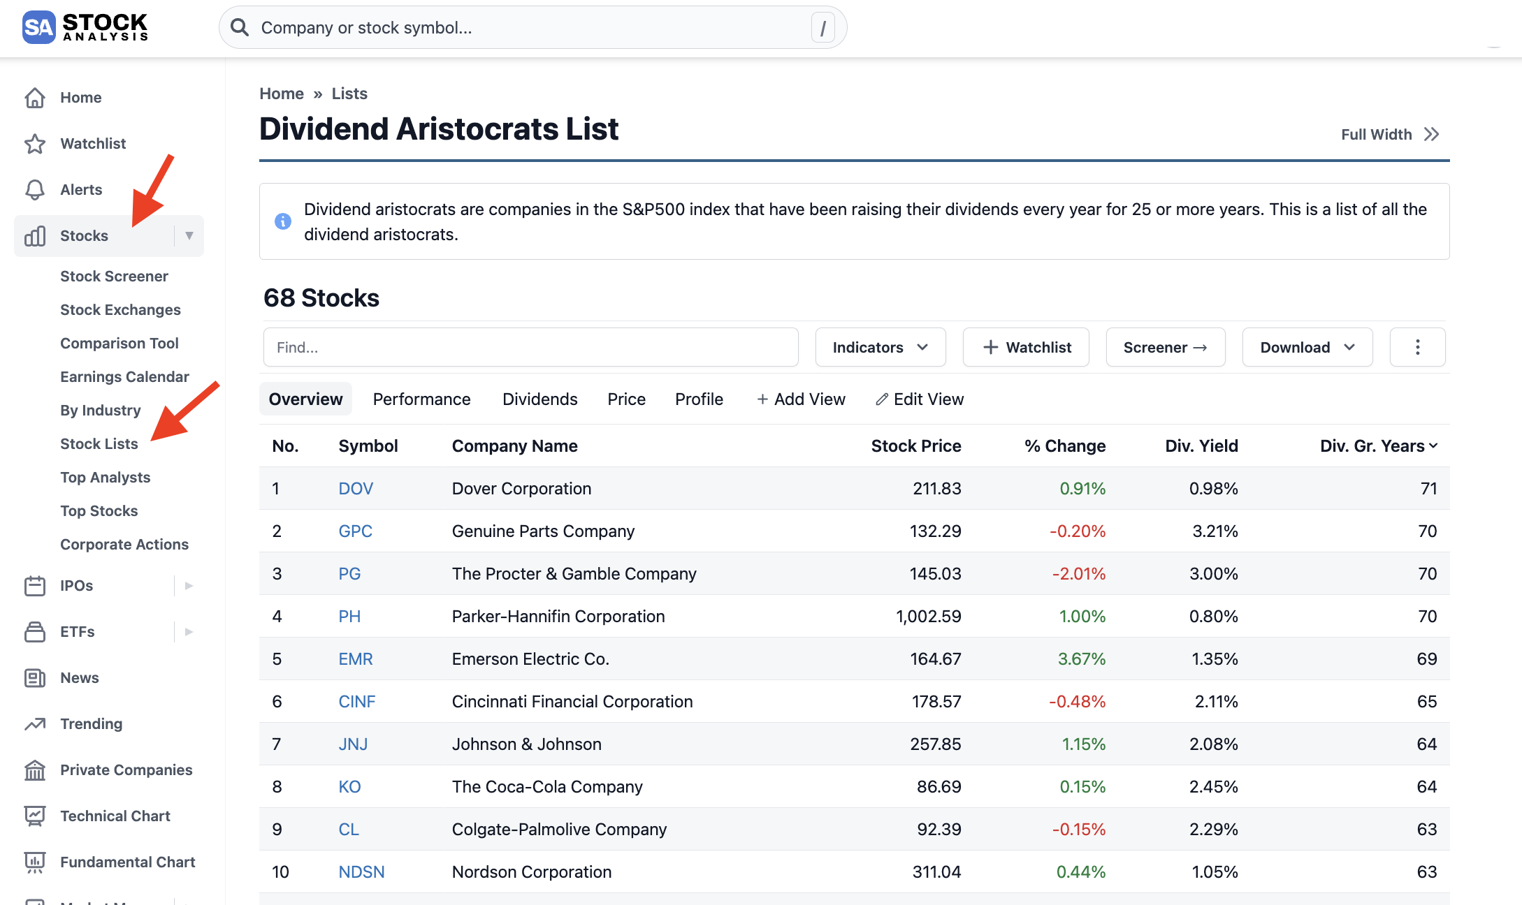Open the JNJ stock symbol link
1522x905 pixels.
pos(353,744)
